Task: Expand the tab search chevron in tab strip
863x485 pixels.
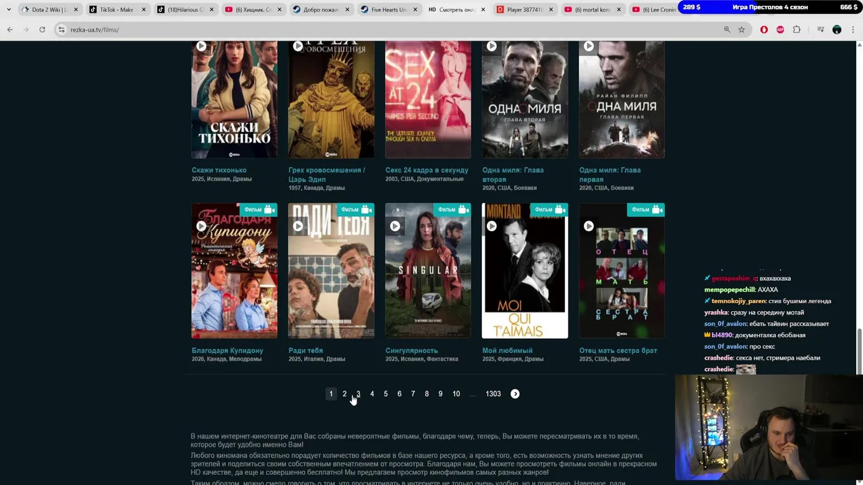Action: 9,9
